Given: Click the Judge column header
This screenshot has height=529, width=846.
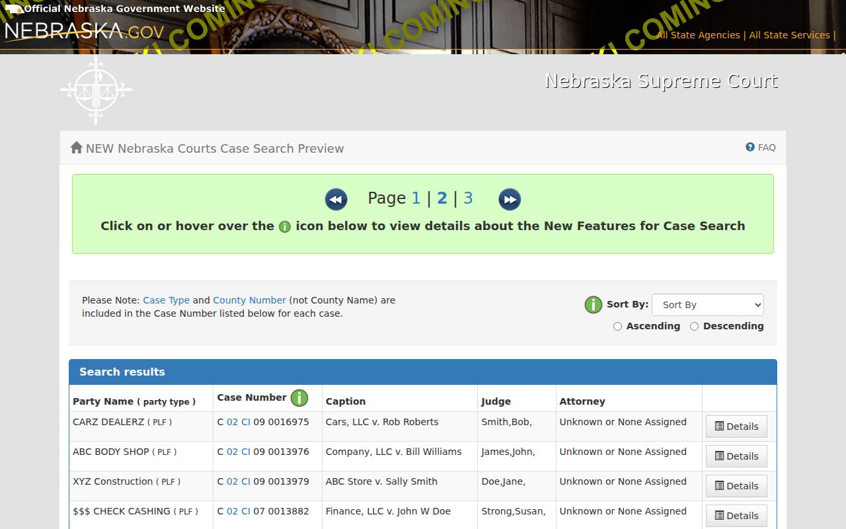Looking at the screenshot, I should (x=496, y=401).
